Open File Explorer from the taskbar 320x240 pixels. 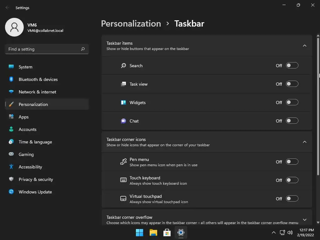[153, 232]
